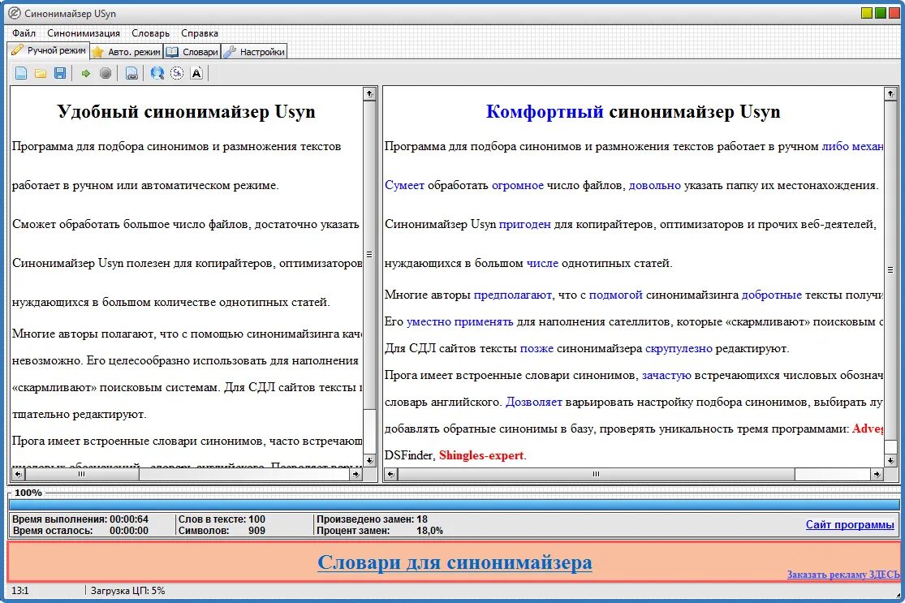Open the Синонимизация menu
Image resolution: width=905 pixels, height=603 pixels.
84,33
